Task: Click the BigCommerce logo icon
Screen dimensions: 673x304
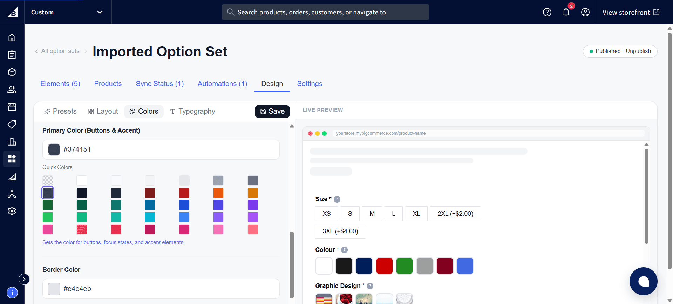Action: (x=12, y=12)
